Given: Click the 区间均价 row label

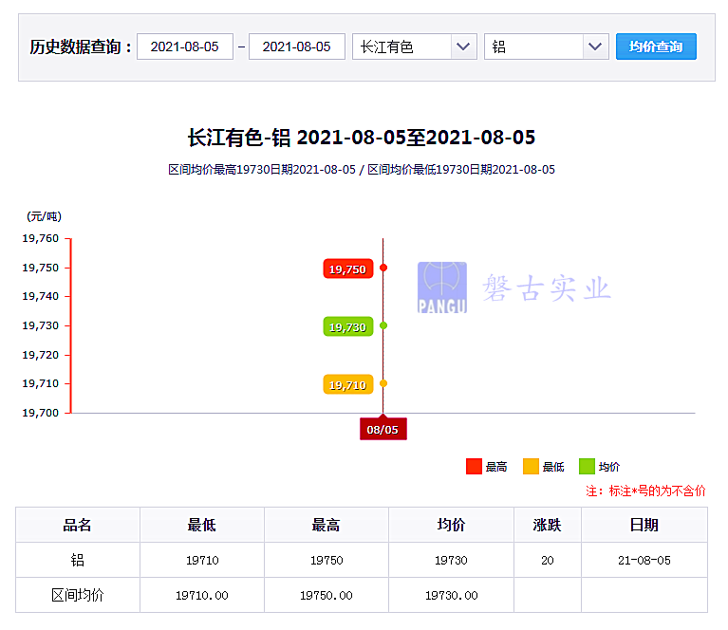Looking at the screenshot, I should [78, 595].
